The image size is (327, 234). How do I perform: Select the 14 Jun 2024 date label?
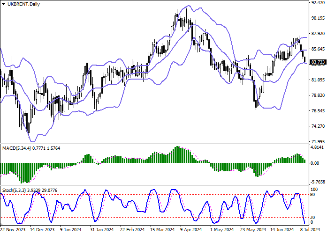283,230
